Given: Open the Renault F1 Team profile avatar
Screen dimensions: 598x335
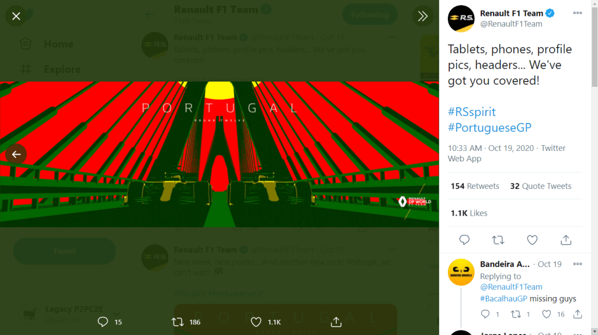Looking at the screenshot, I should pos(461,19).
